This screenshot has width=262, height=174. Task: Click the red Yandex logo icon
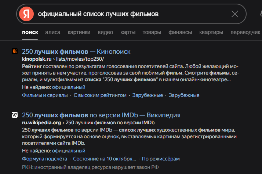coord(26,14)
